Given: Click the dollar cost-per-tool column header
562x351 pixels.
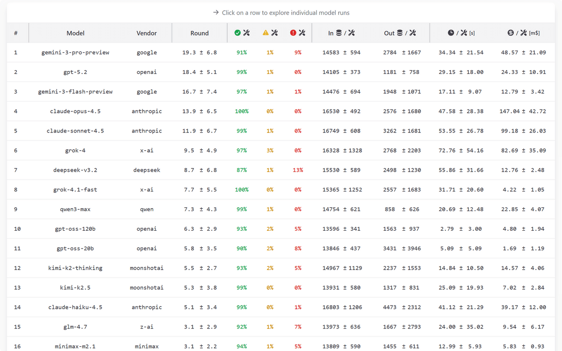Looking at the screenshot, I should (523, 33).
